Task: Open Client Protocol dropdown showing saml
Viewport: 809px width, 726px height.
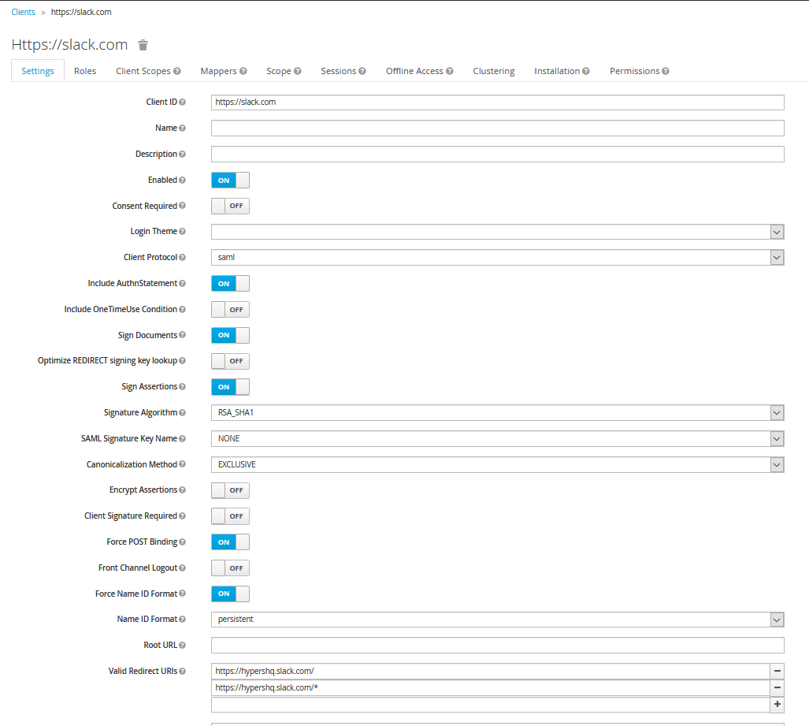Action: pyautogui.click(x=497, y=257)
